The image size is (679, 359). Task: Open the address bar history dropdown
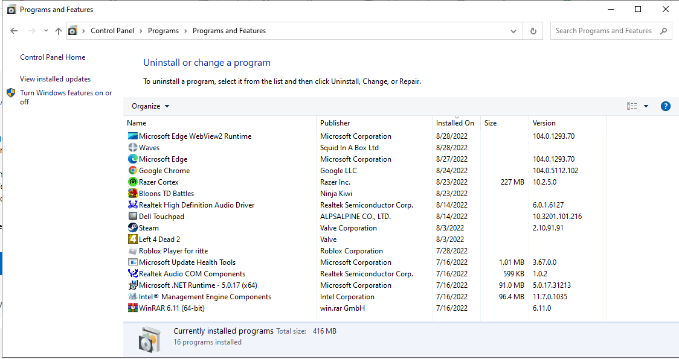513,31
